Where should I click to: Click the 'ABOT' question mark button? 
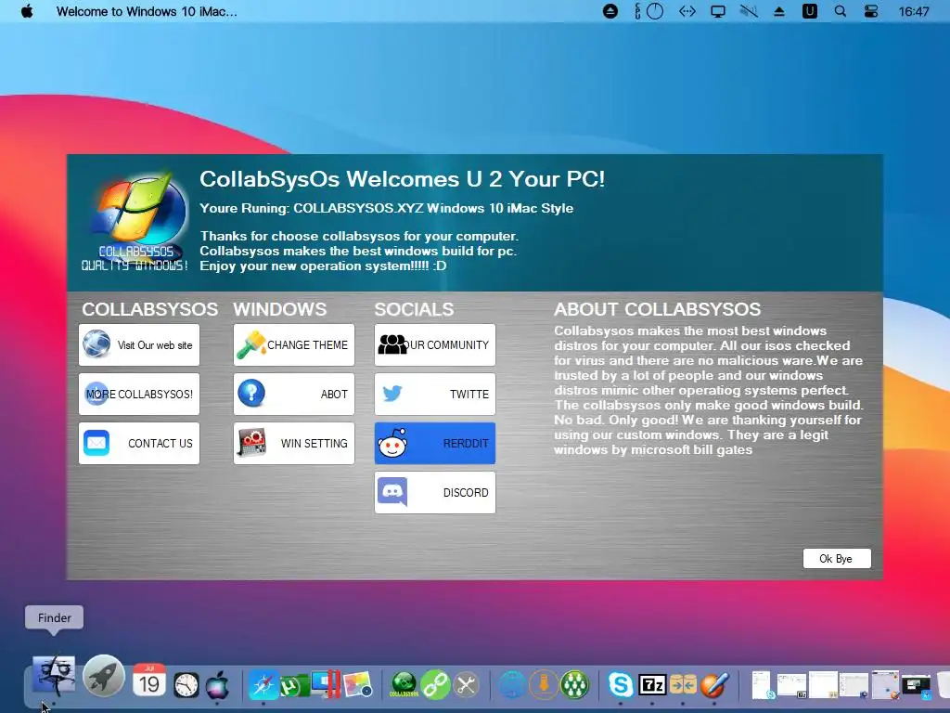294,394
